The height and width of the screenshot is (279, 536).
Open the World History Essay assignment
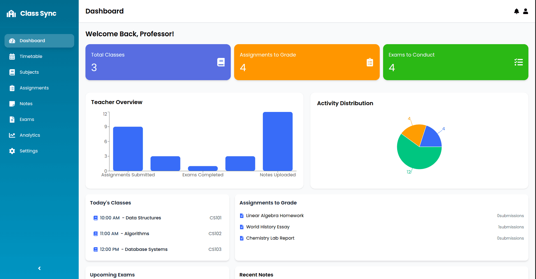point(268,227)
